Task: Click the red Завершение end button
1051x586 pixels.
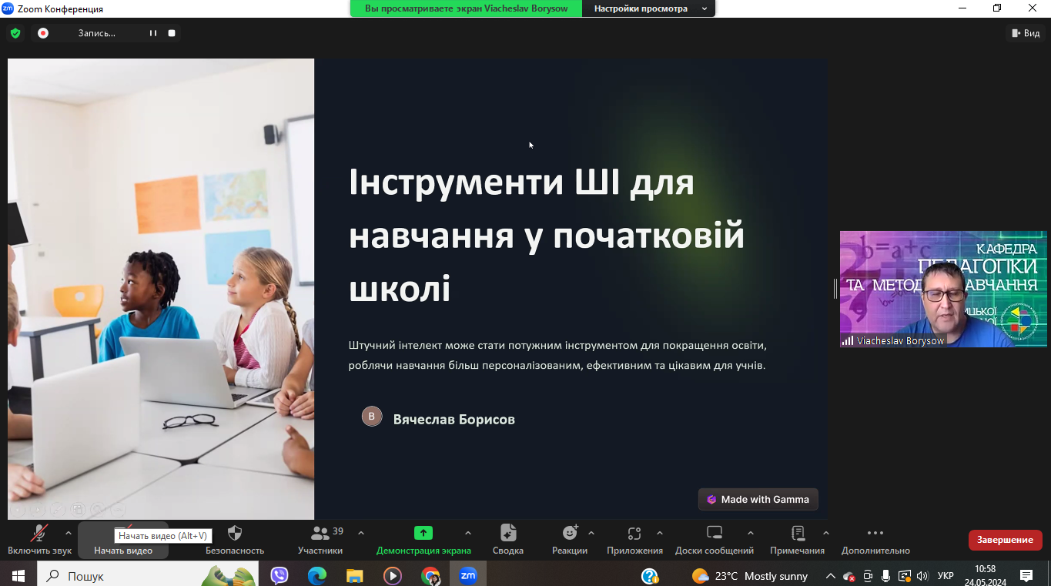Action: pyautogui.click(x=1005, y=540)
